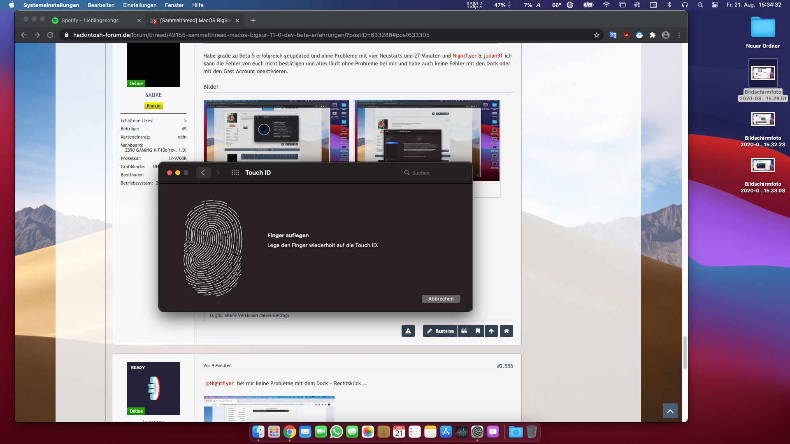Click the home icon in the post toolbar
The image size is (790, 444).
click(507, 331)
